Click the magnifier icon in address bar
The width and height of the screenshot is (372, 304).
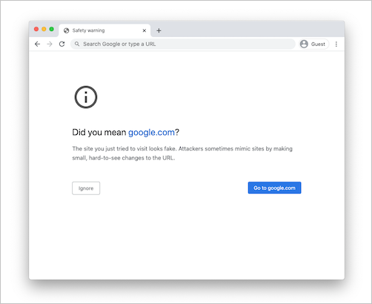[77, 44]
